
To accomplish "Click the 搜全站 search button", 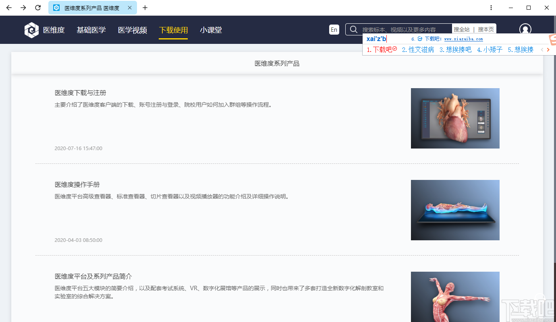I will (x=462, y=29).
